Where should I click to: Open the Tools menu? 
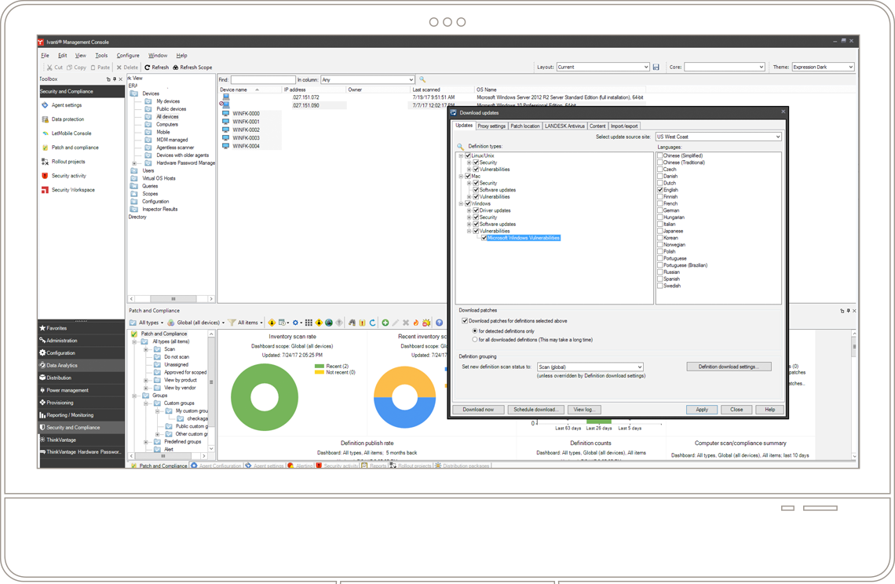[101, 56]
